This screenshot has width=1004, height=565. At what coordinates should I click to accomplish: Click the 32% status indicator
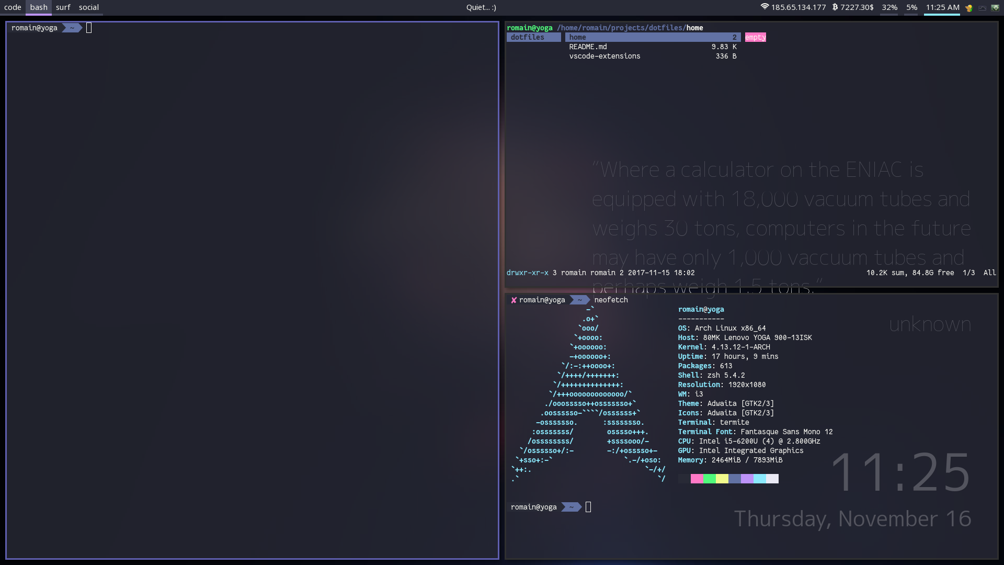(889, 7)
